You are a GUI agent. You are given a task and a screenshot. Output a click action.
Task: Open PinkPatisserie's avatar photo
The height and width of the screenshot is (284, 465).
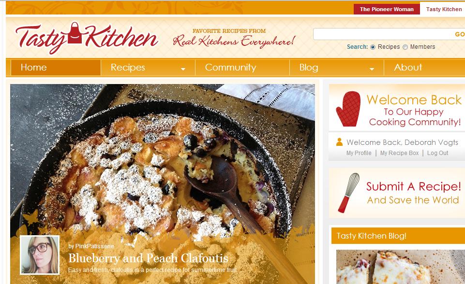40,255
